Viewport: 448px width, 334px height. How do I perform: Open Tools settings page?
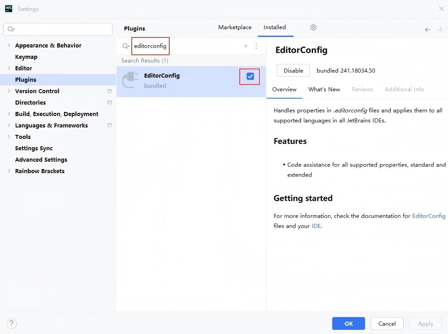(x=23, y=137)
